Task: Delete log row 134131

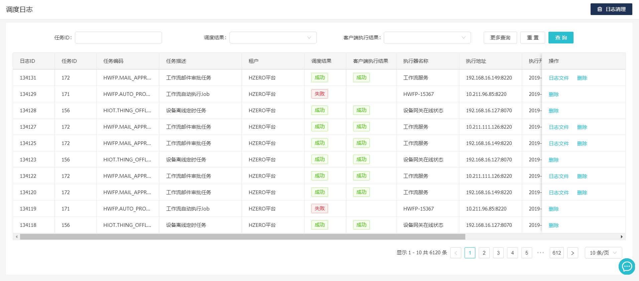Action: click(x=582, y=78)
